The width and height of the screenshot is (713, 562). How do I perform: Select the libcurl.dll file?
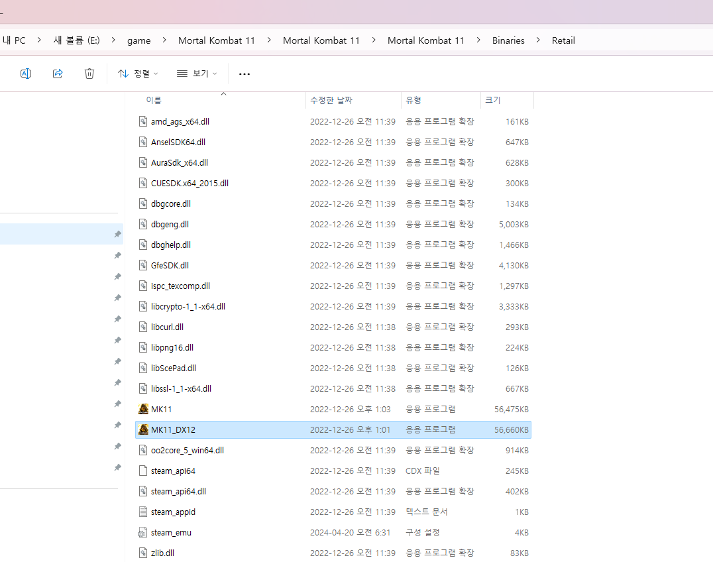167,327
